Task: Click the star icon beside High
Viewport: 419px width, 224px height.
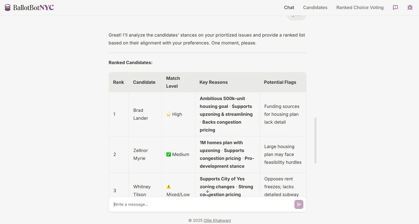Action: 169,114
